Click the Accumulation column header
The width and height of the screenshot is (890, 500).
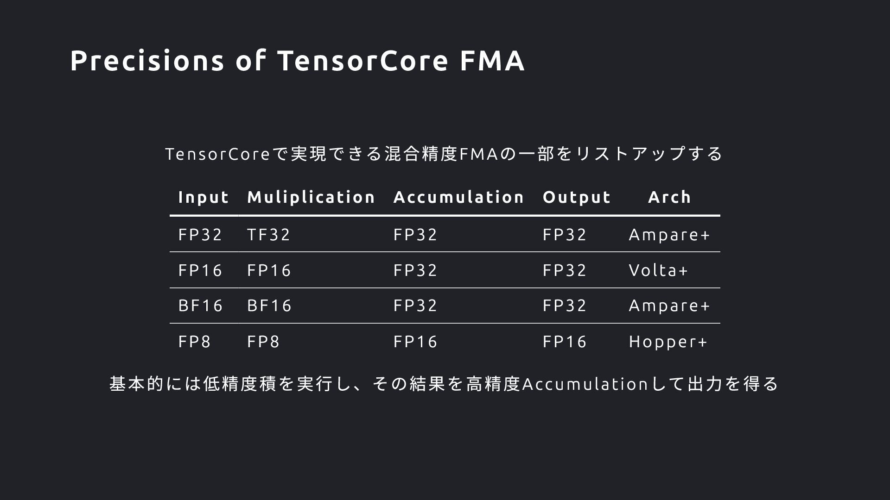[458, 197]
